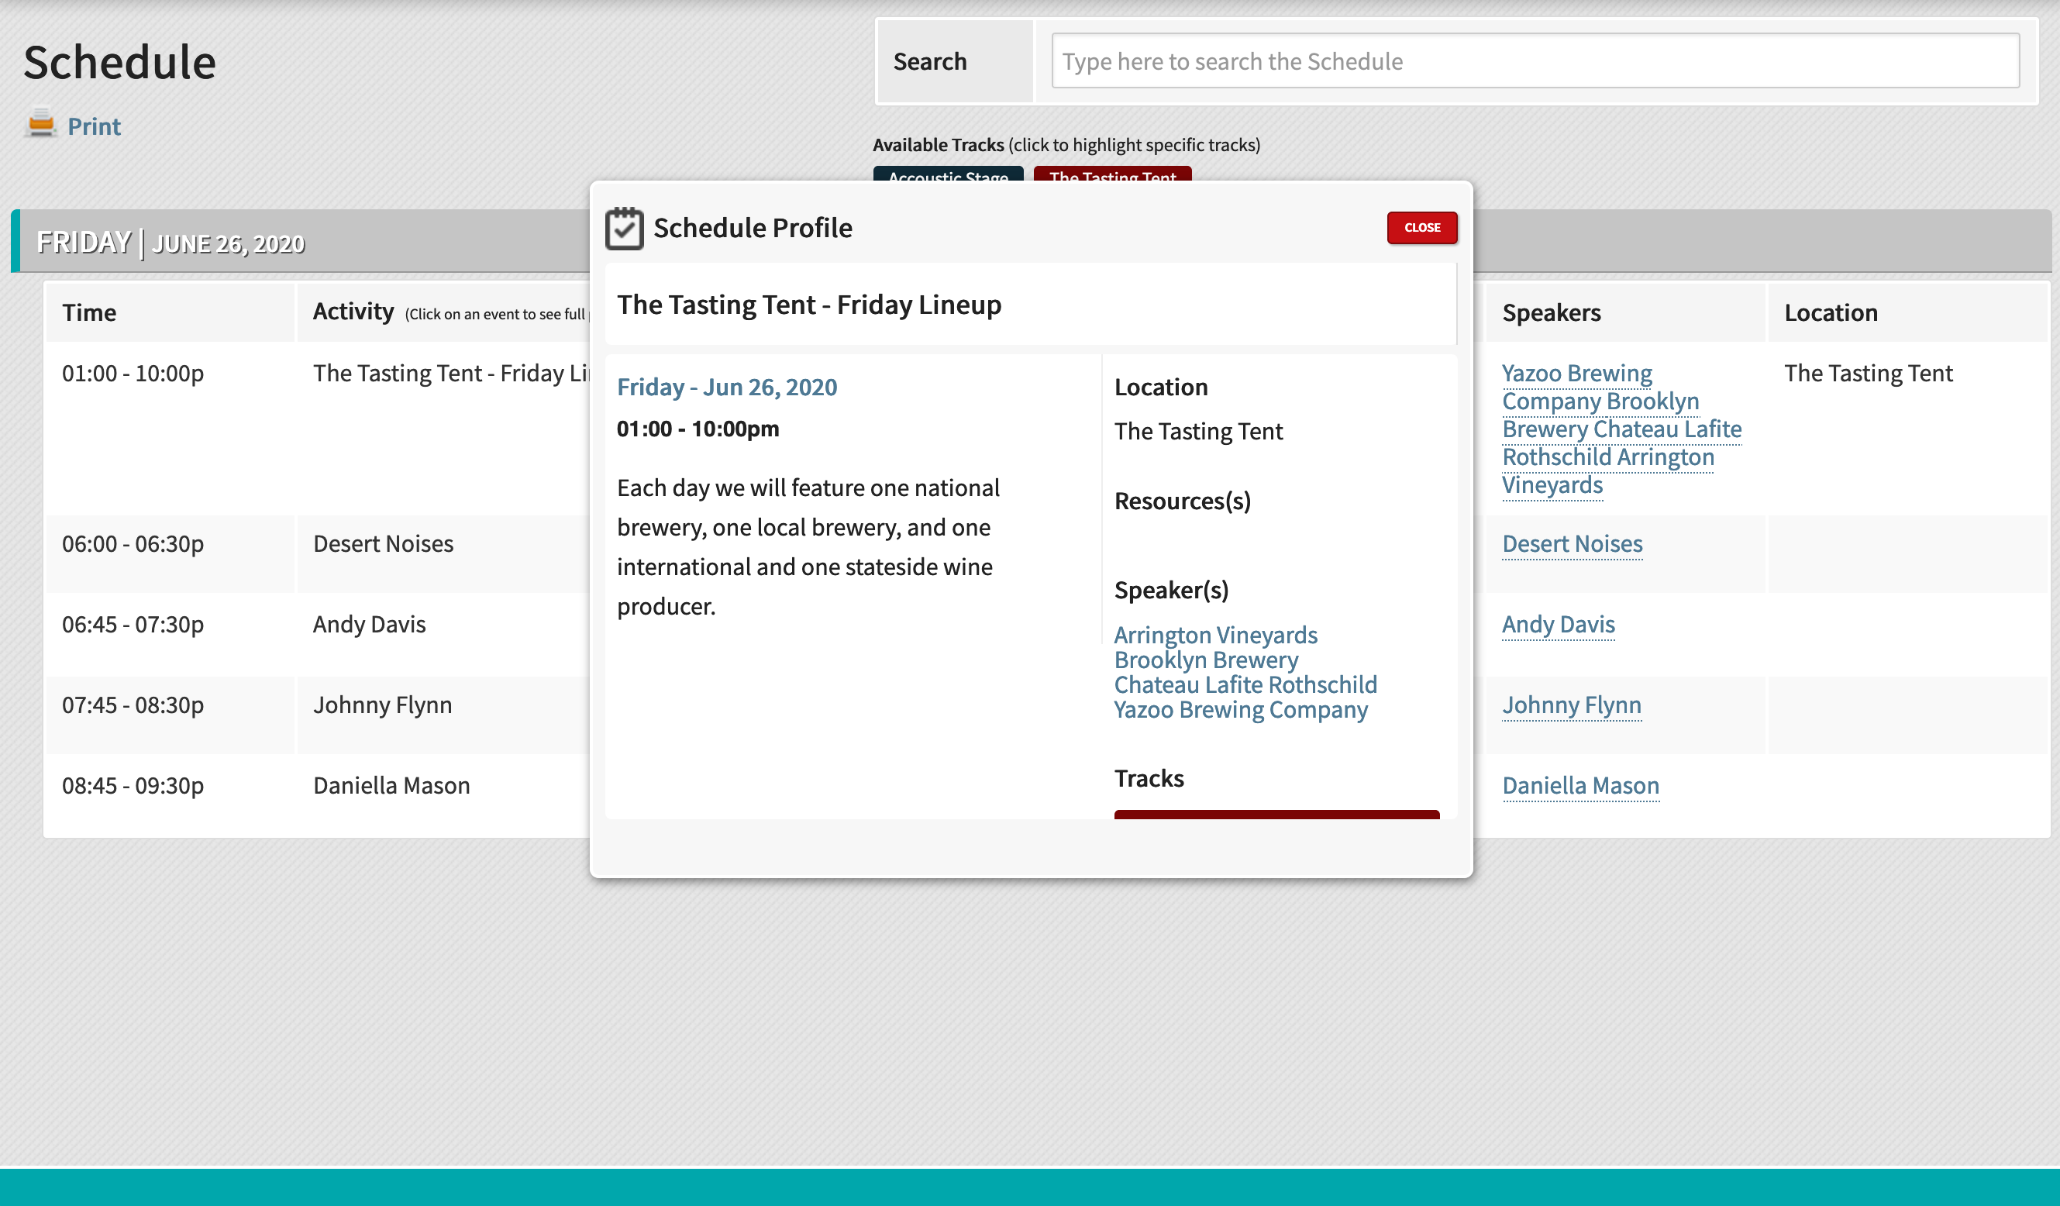Click Yazoo Brewing speaker link in table

(1577, 374)
